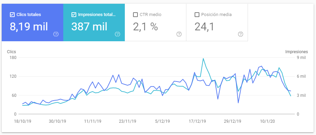Viewport: 316px width, 135px height.
Task: Click the Impresiones axis title
Action: (x=297, y=51)
